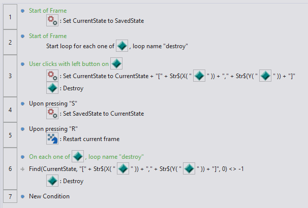Select the event number 4 cell
Viewport: 308px width, 208px height.
coord(10,109)
